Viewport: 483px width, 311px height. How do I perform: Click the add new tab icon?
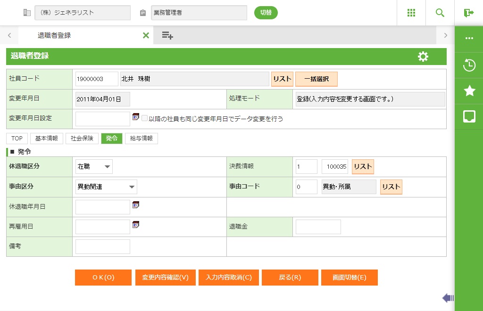(x=167, y=35)
